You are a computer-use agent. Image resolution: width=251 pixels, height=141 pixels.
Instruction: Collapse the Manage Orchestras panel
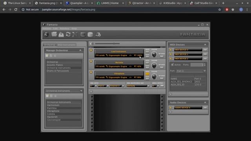(x=80, y=51)
